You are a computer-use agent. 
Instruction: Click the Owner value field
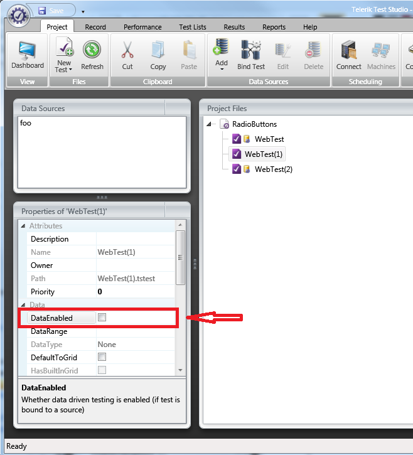click(x=136, y=265)
